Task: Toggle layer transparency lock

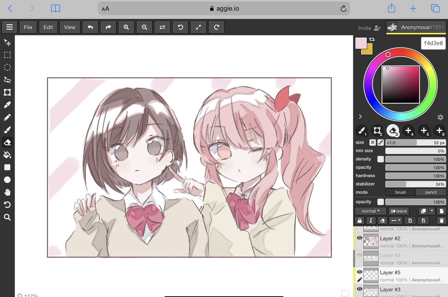Action: coord(360,221)
